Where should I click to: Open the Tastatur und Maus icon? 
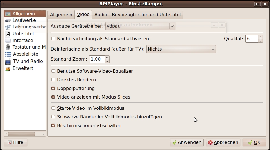8,47
